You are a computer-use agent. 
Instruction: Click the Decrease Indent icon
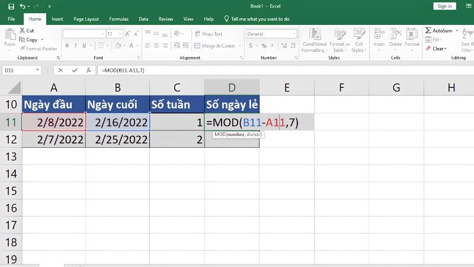tap(177, 46)
